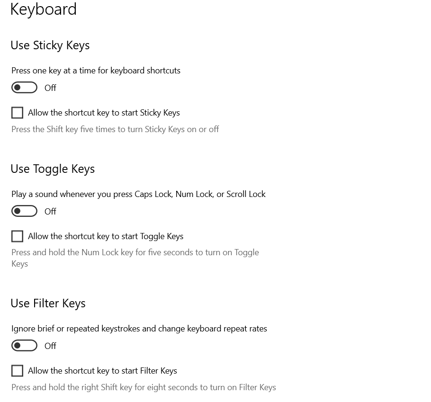Screen dimensions: 431x402
Task: Click the Sticky Keys shortcut checkbox label text
Action: 103,112
